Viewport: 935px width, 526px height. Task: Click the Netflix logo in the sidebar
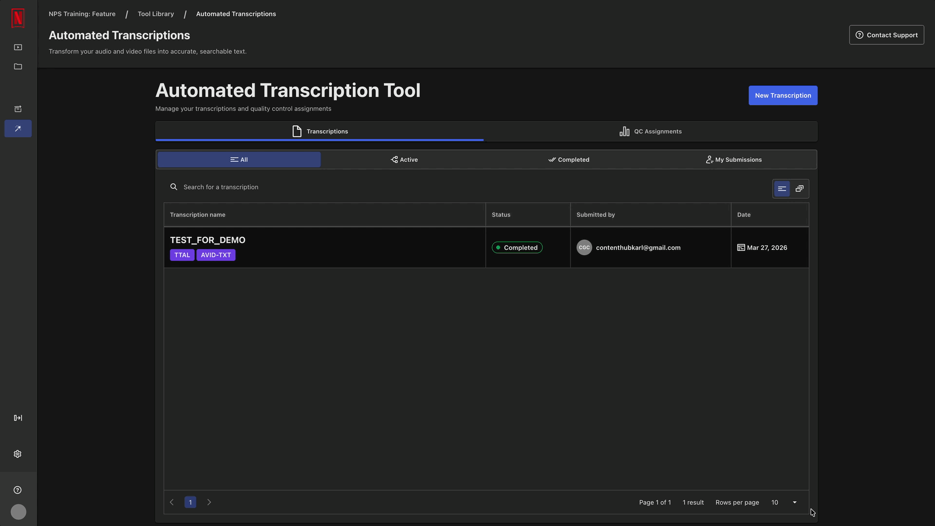(18, 18)
